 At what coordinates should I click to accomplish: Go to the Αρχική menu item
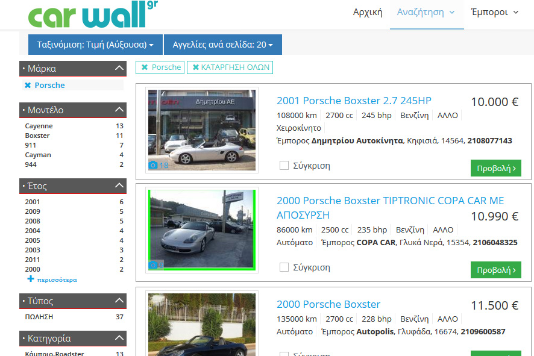pyautogui.click(x=368, y=12)
